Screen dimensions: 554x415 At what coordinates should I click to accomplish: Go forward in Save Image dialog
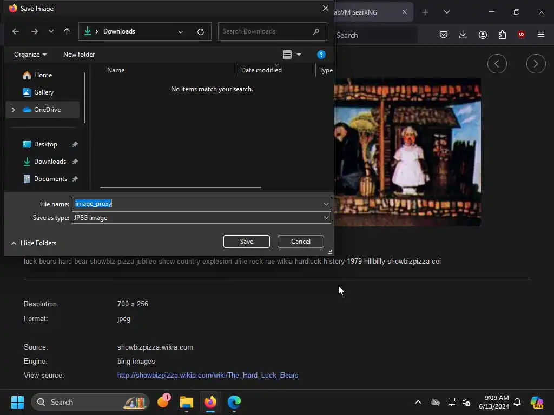coord(34,31)
